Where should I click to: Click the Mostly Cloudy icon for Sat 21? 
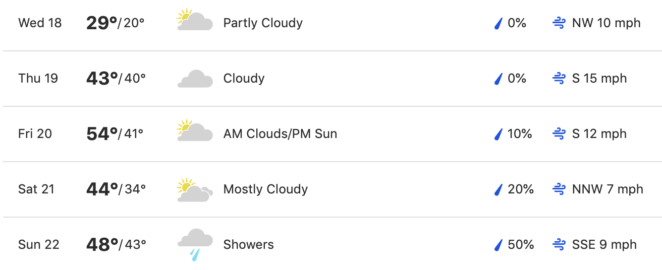pyautogui.click(x=195, y=189)
